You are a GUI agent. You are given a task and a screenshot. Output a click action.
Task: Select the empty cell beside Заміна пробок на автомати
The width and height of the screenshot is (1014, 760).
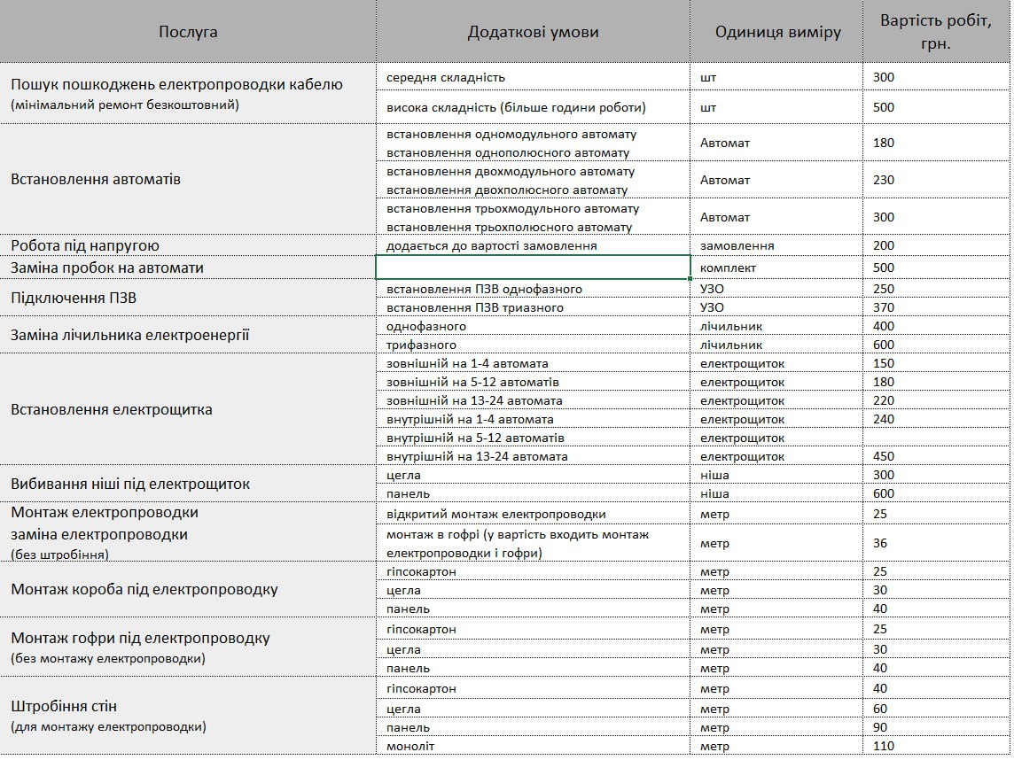click(533, 268)
